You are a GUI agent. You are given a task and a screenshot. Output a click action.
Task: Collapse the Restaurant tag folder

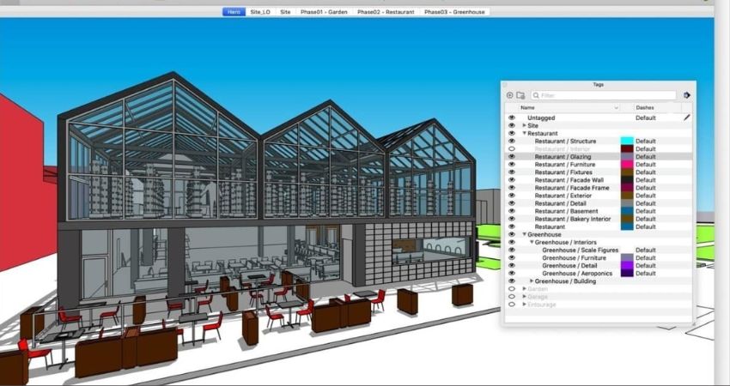525,134
